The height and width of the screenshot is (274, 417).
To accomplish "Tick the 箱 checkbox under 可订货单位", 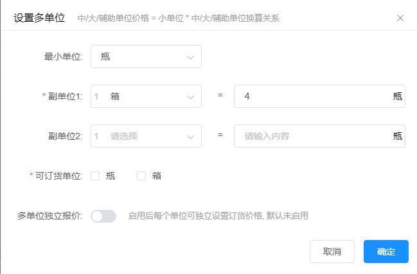I will pos(141,176).
